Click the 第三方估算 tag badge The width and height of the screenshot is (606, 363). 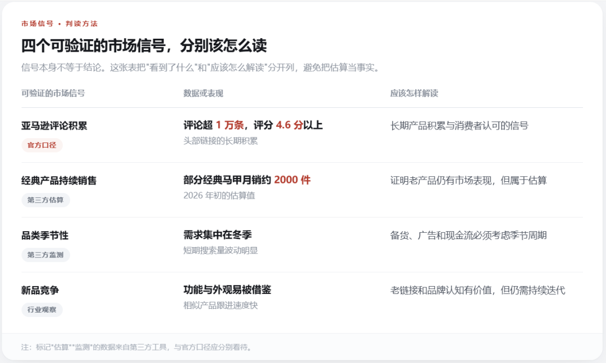pos(45,200)
